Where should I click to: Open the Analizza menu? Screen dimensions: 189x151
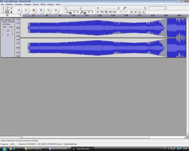[50, 4]
